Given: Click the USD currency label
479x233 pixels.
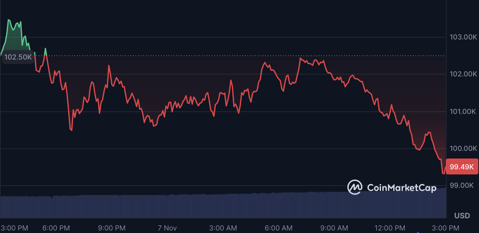Looking at the screenshot, I should (462, 216).
